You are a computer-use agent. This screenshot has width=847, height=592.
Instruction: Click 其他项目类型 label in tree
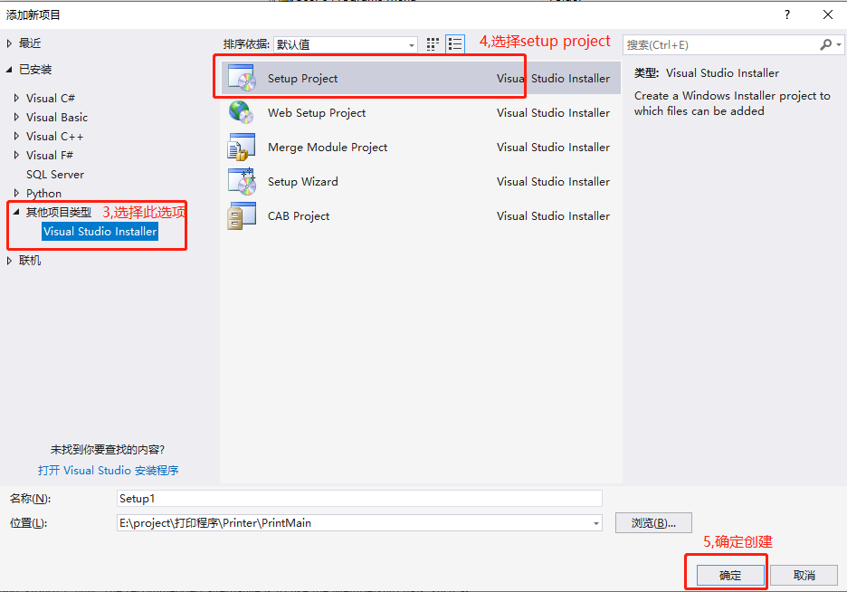[59, 213]
